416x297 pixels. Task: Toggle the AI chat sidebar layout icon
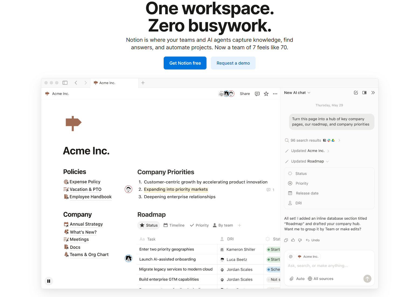click(x=365, y=93)
